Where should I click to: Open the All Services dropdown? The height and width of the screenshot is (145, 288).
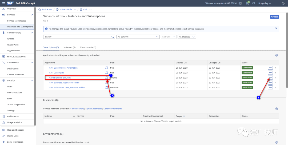138,37
